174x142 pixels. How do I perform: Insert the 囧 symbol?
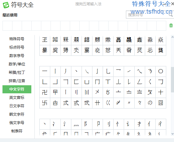click(161, 103)
